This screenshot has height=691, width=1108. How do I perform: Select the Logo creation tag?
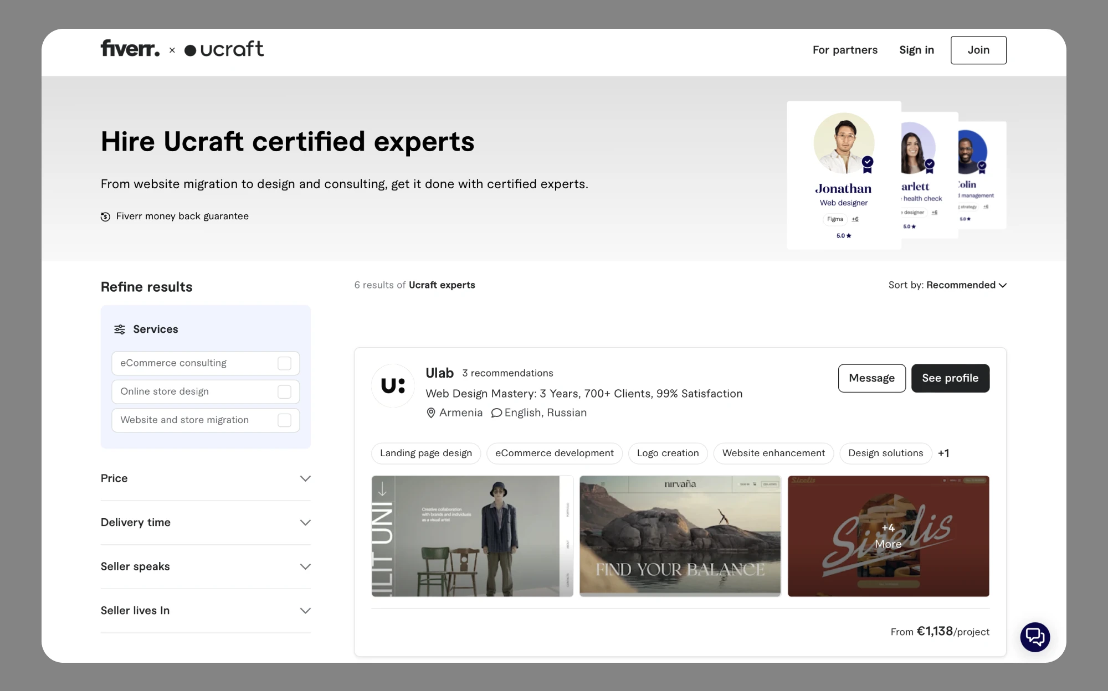pos(668,453)
